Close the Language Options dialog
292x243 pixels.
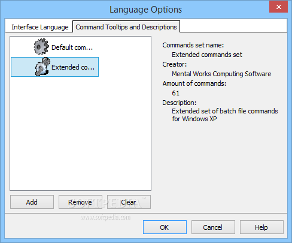pyautogui.click(x=279, y=7)
